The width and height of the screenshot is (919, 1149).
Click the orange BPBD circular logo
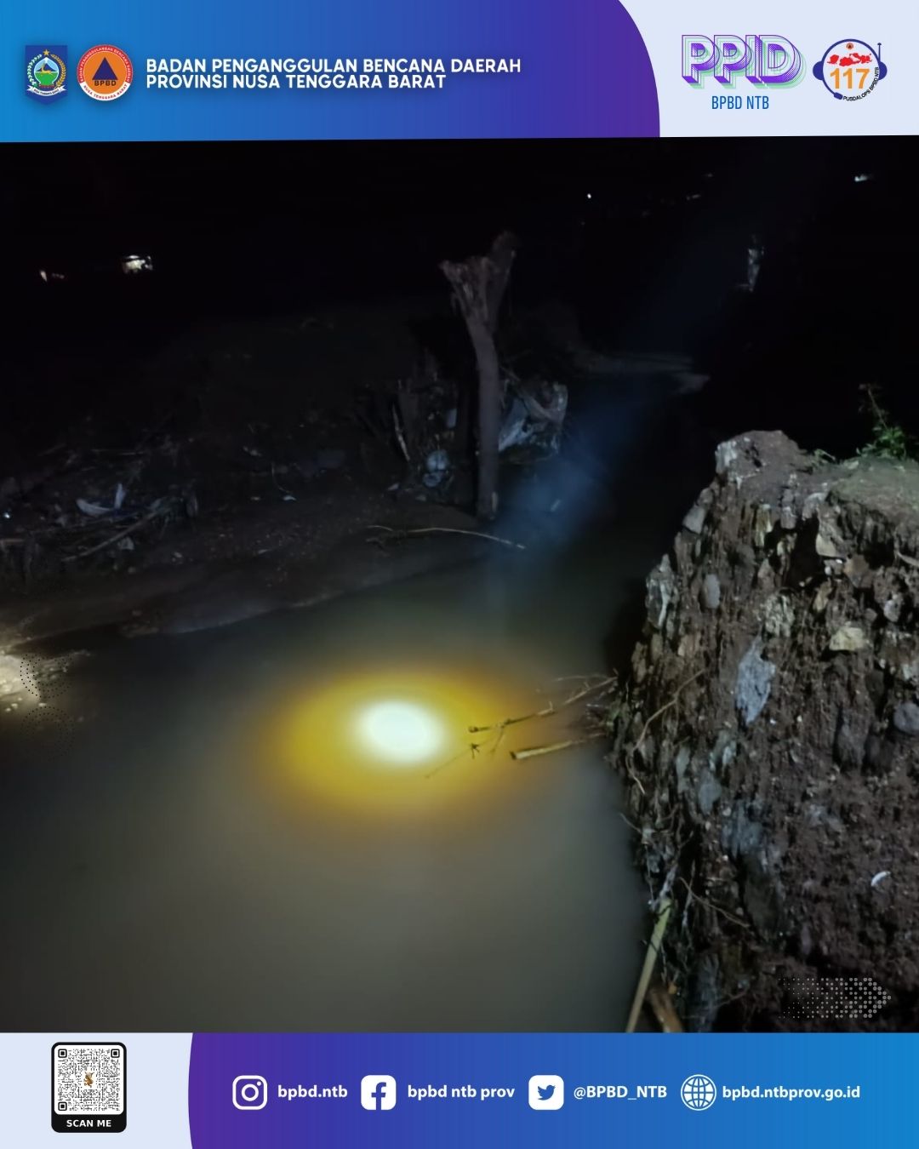(106, 73)
